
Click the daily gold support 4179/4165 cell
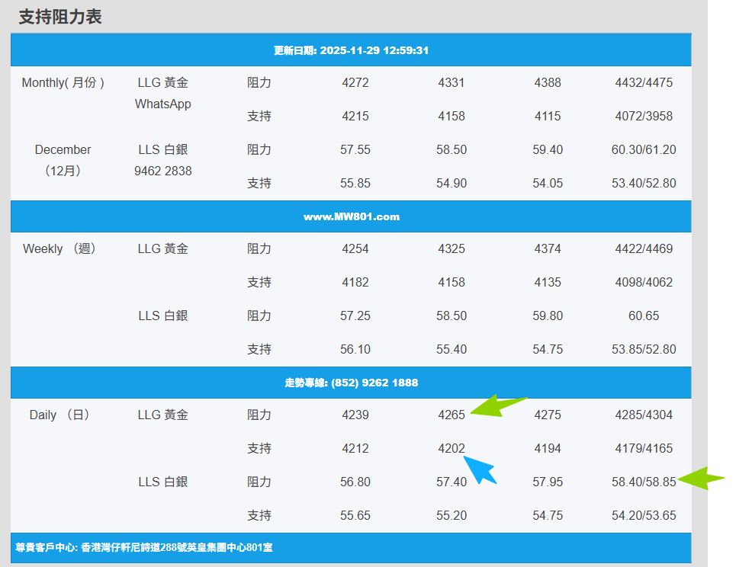point(643,448)
